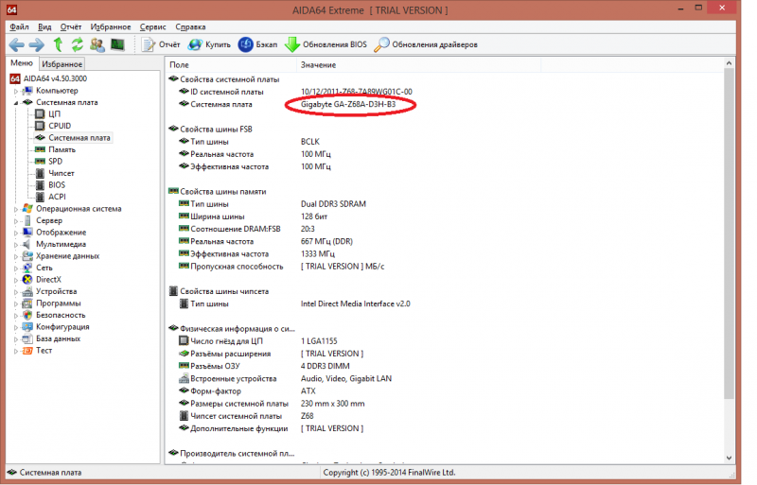
Task: Click the Значение column header
Action: click(x=418, y=64)
